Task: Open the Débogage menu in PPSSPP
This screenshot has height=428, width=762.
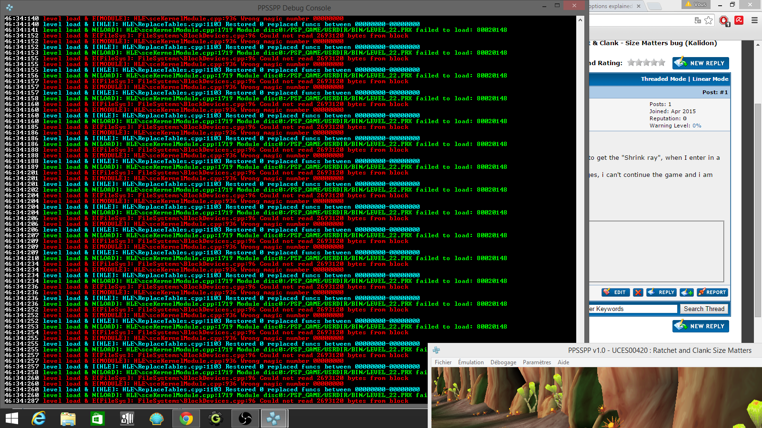Action: [x=503, y=362]
